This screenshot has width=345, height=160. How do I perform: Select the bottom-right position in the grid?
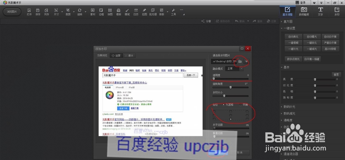pos(247,119)
